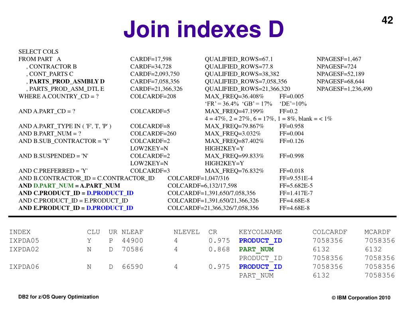
Task: Click "AND B.SUSPENDED = 'N'" predicate
Action: 53,156
